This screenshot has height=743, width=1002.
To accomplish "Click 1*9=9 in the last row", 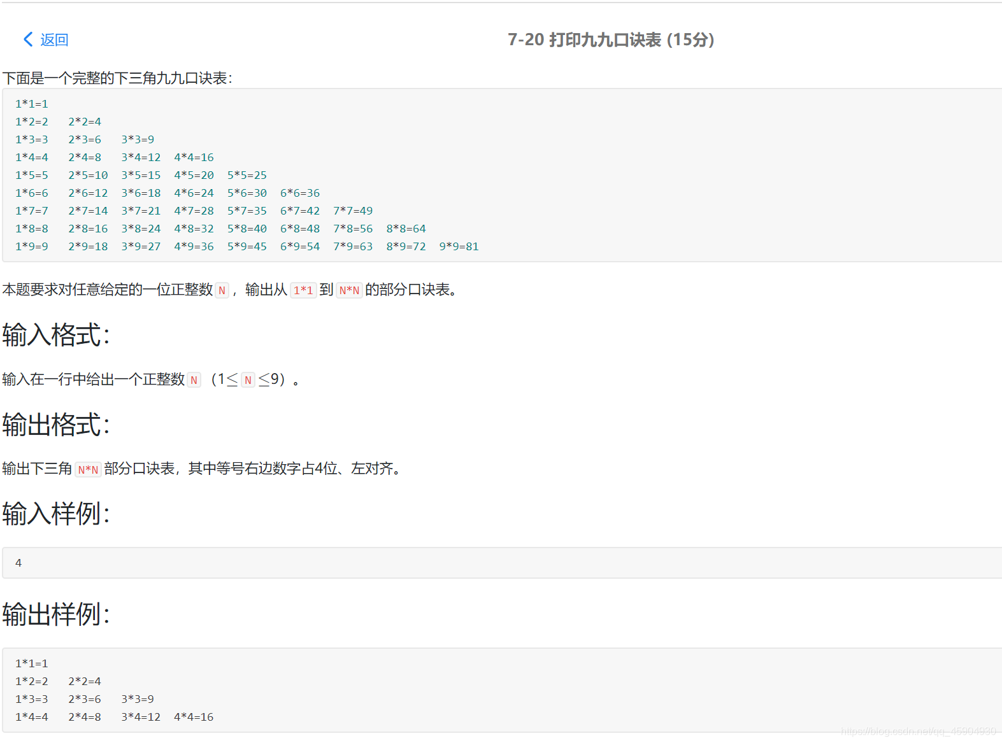I will pyautogui.click(x=32, y=246).
